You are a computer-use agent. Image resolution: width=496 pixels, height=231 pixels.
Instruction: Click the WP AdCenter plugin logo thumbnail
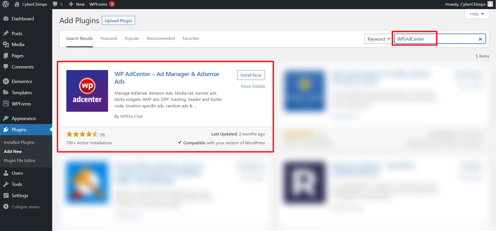tap(87, 91)
